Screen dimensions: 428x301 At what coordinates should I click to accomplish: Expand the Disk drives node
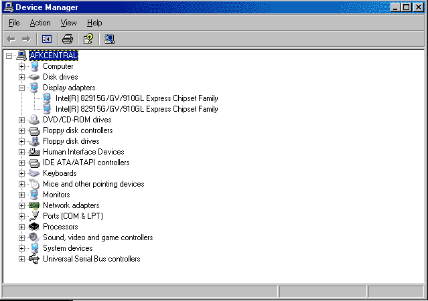tap(22, 77)
